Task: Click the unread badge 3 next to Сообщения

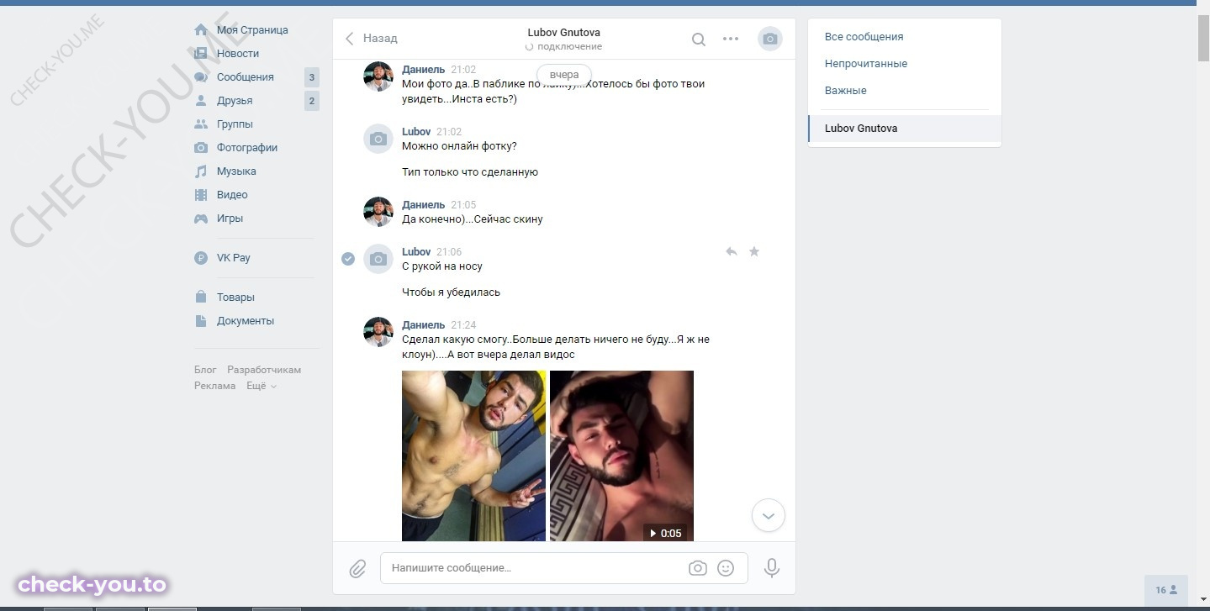Action: 312,77
